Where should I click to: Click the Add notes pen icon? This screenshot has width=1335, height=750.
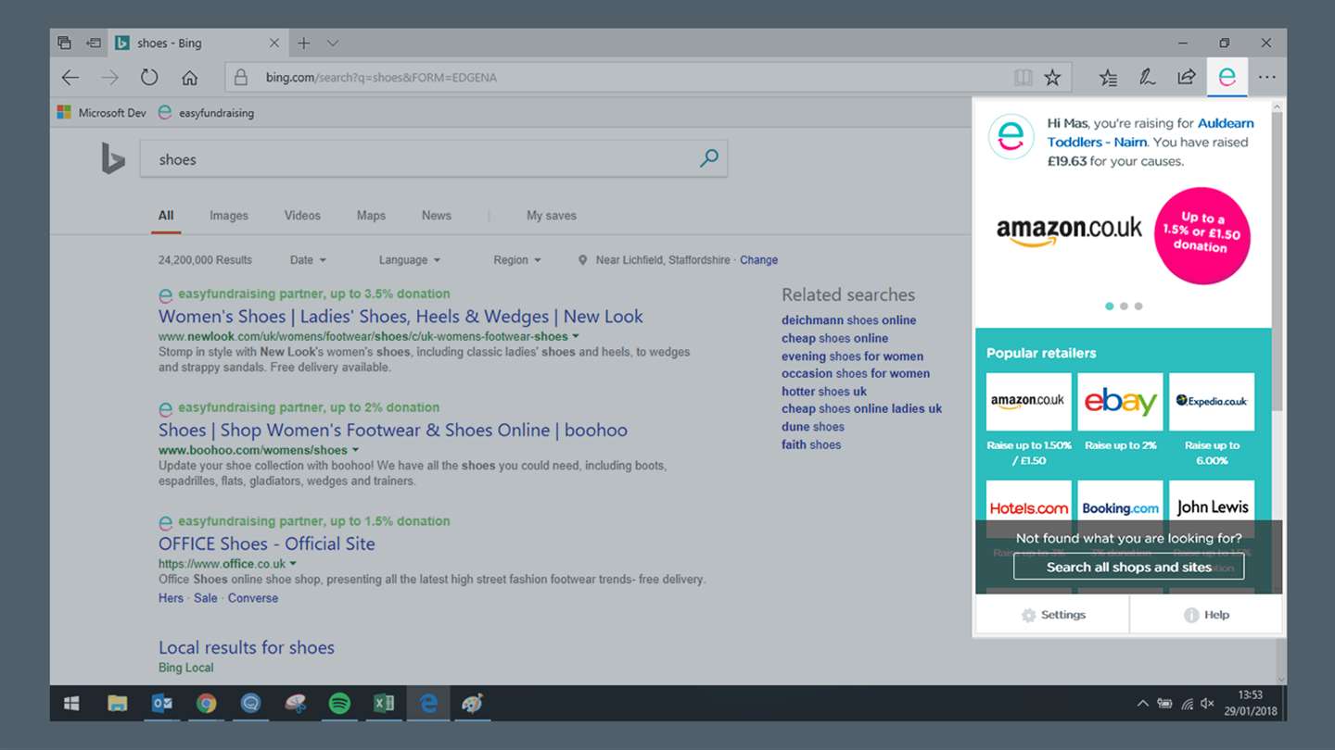[1147, 78]
